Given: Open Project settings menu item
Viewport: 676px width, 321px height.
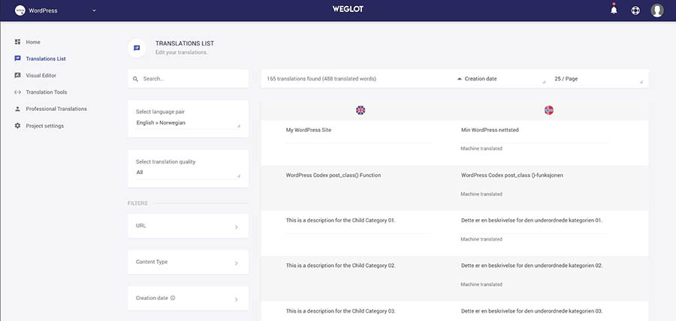Looking at the screenshot, I should point(45,126).
